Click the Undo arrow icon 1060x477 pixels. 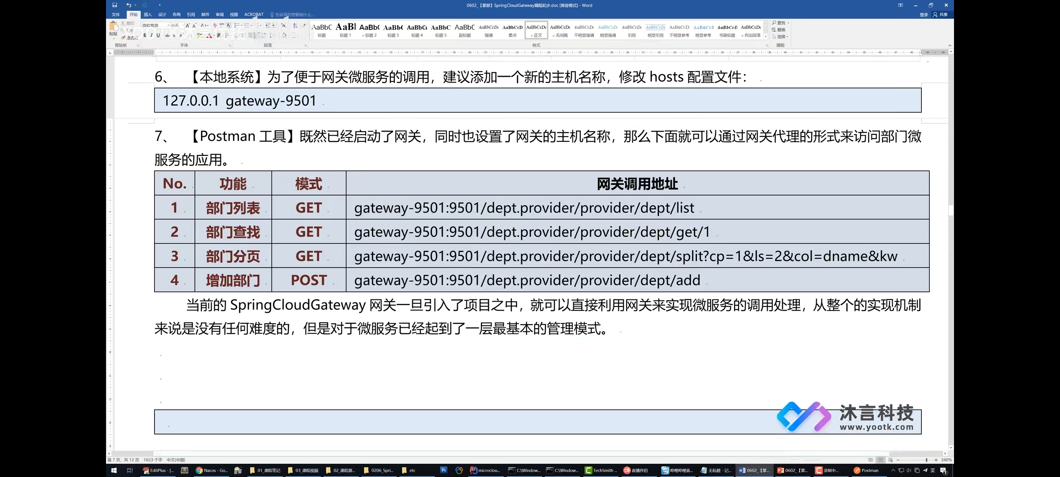[x=128, y=5]
